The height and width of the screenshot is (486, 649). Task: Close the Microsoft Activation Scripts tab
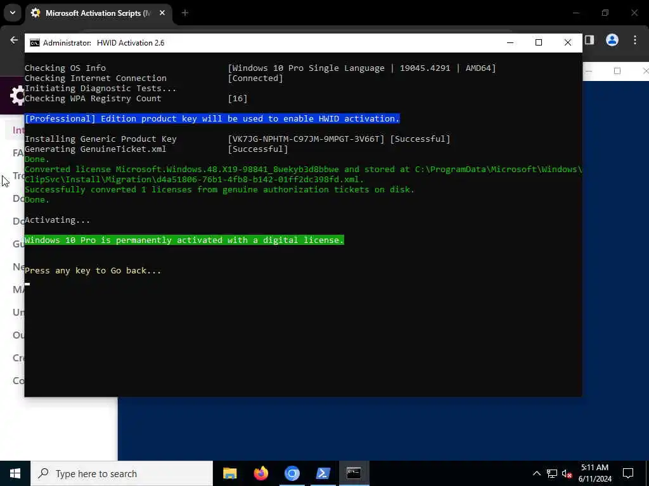[x=162, y=13]
